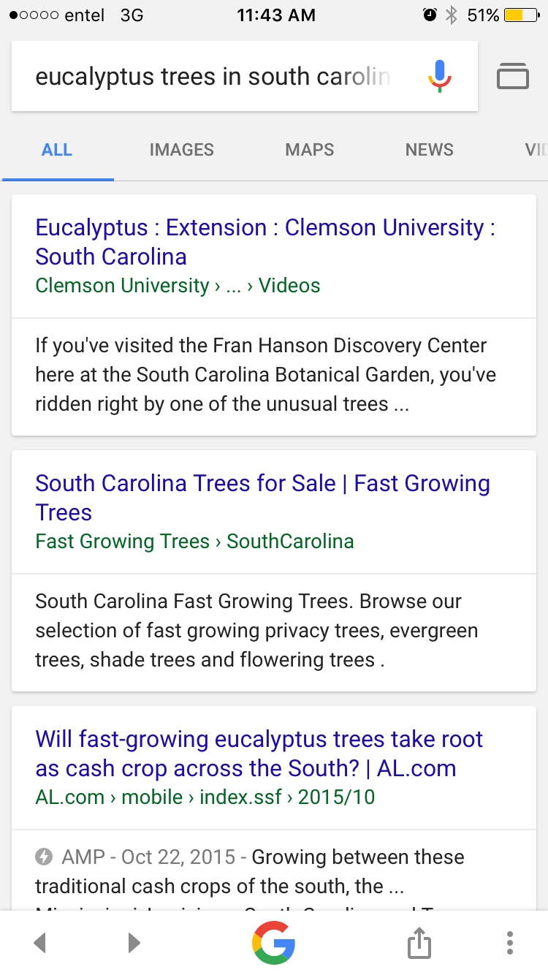Switch to the News tab
Screen dimensions: 548x975
click(x=430, y=150)
